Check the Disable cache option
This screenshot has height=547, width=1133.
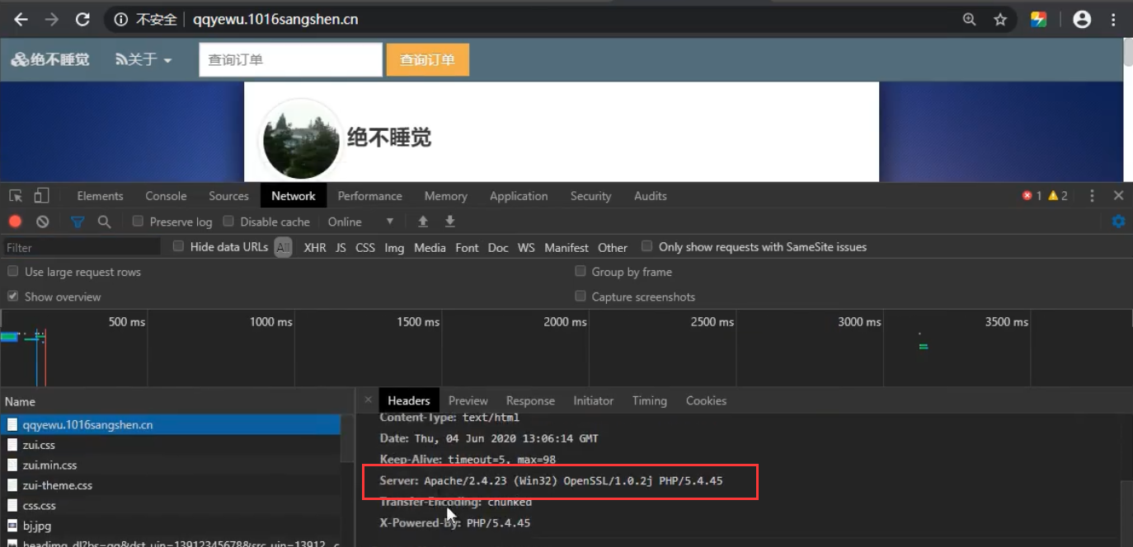click(x=229, y=222)
